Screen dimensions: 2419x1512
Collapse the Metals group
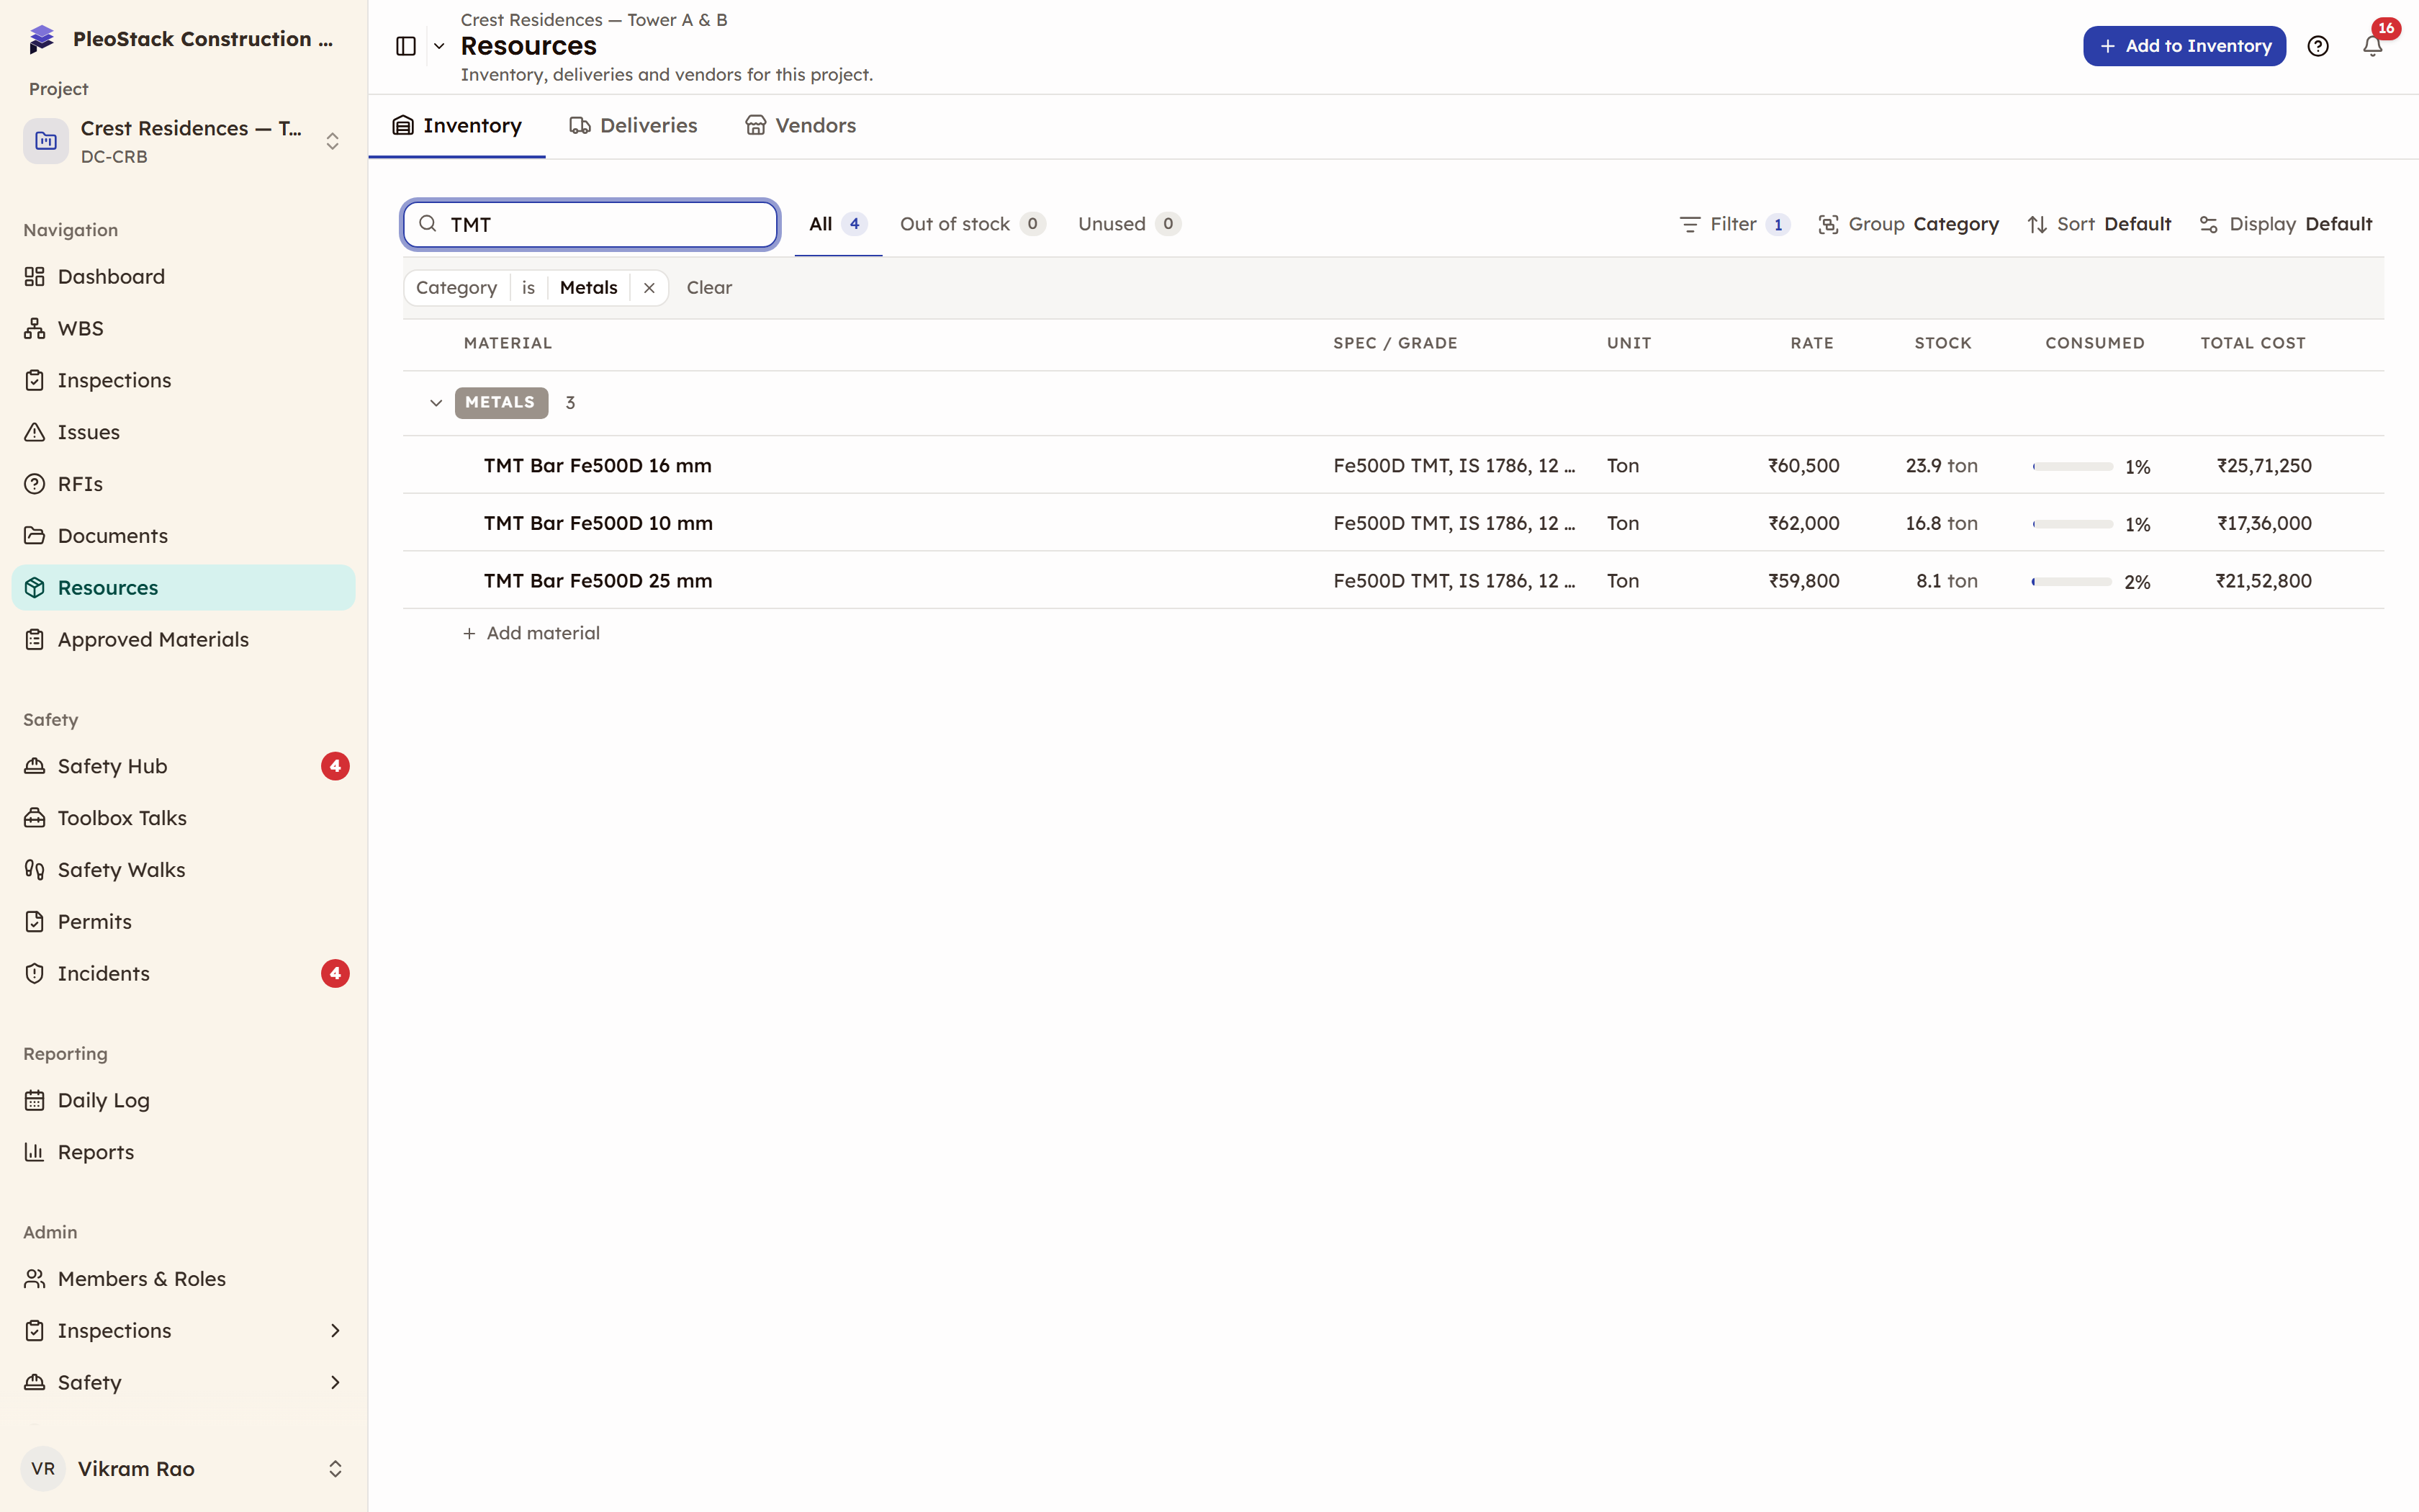pos(436,403)
